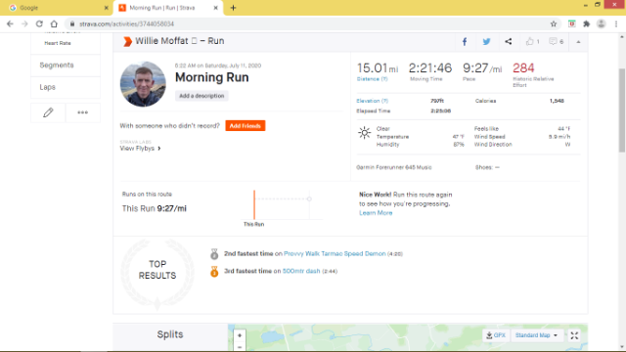Zoom out on the map

[x=240, y=347]
